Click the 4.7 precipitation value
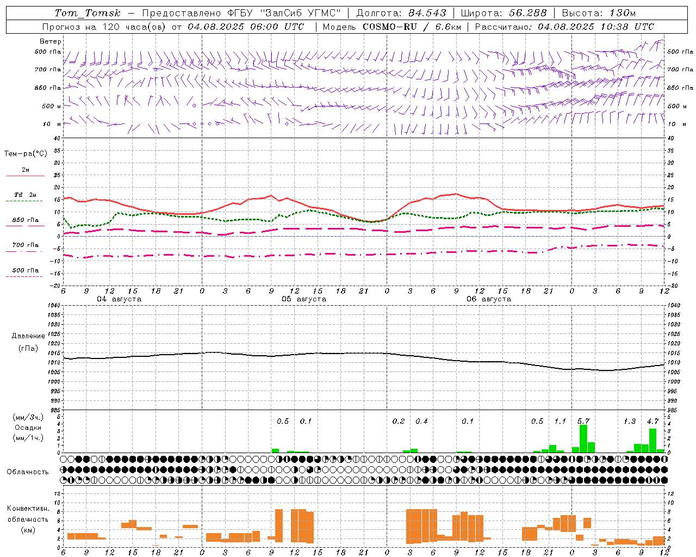The height and width of the screenshot is (557, 696). (652, 421)
